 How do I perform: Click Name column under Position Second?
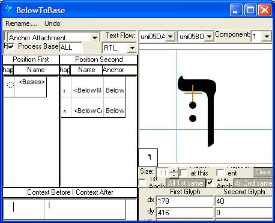coord(86,70)
